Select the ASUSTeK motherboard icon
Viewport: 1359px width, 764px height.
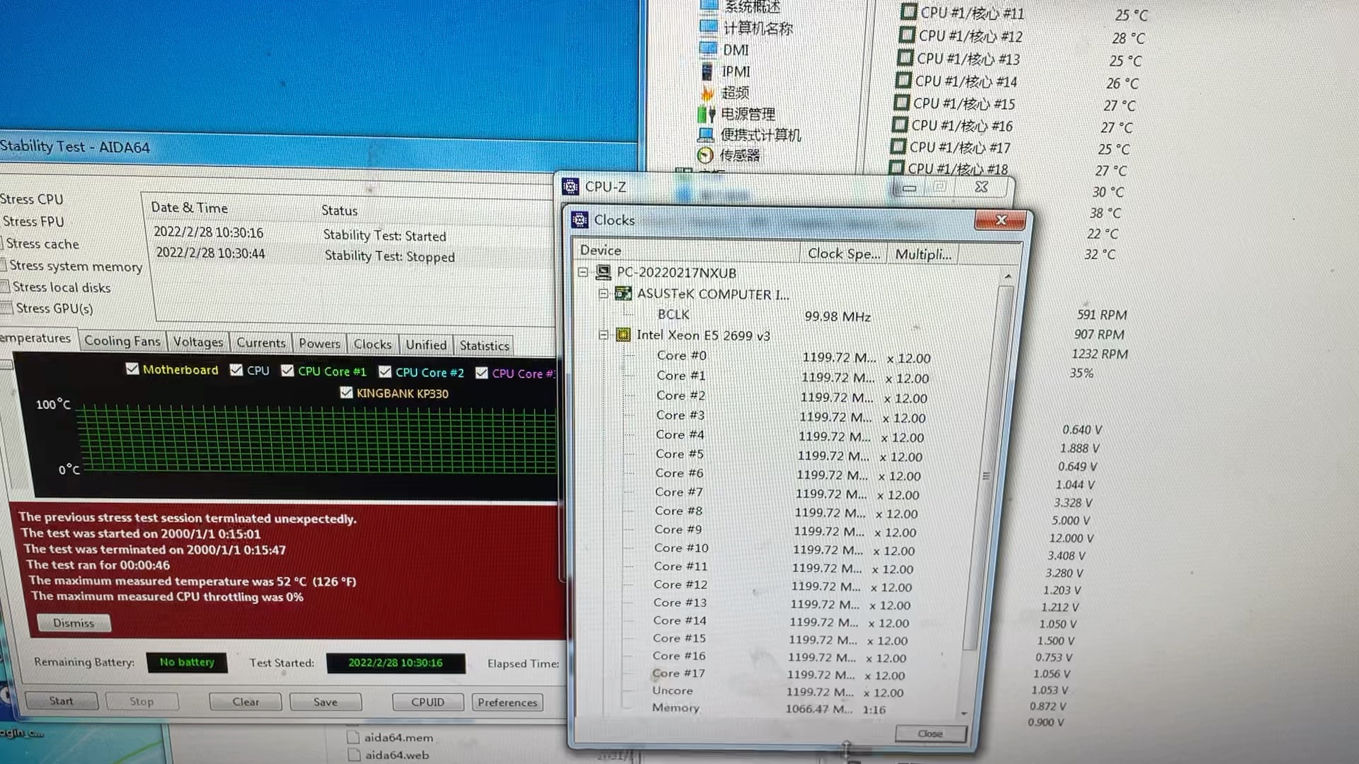coord(623,293)
